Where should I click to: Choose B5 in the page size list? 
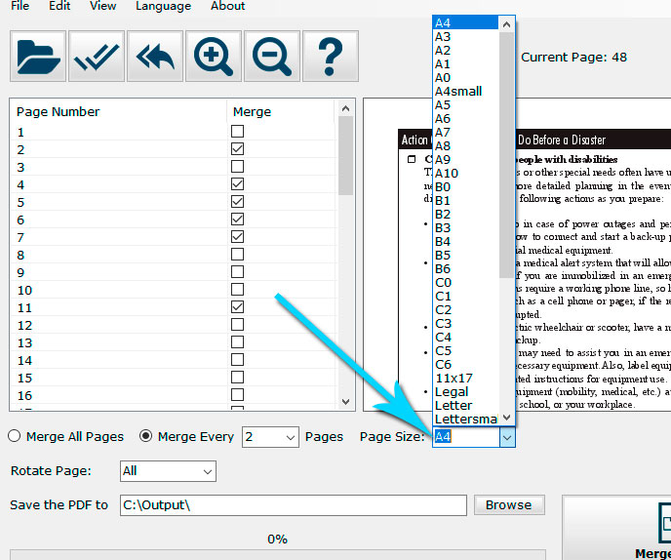click(465, 256)
